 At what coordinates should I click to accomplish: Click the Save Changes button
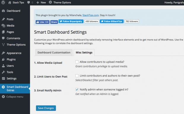point(46,108)
